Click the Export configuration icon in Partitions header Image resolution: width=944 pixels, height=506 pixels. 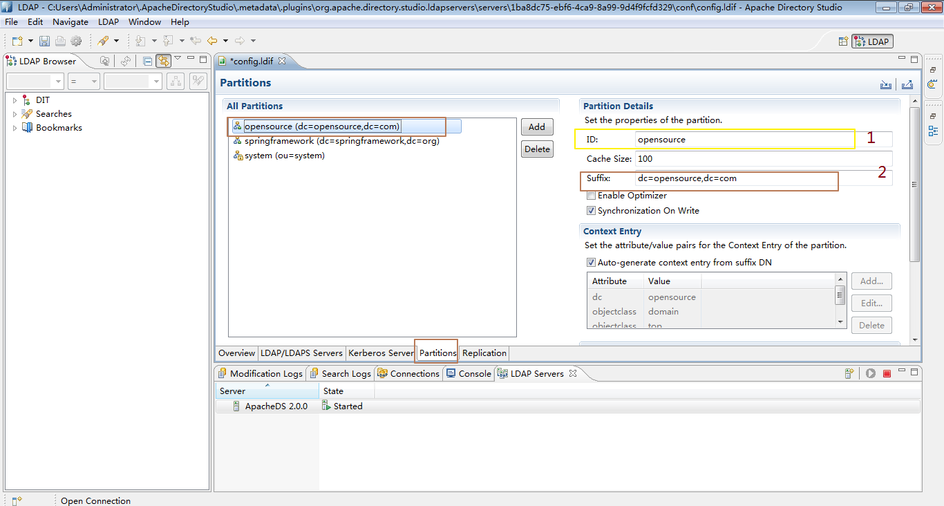tap(907, 85)
